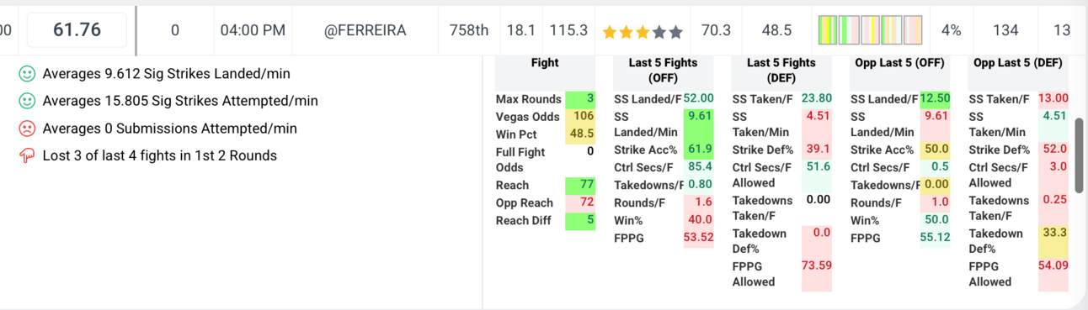Select the Opp Last 5 (OFF) header
Image resolution: width=1088 pixels, height=310 pixels.
click(x=899, y=63)
